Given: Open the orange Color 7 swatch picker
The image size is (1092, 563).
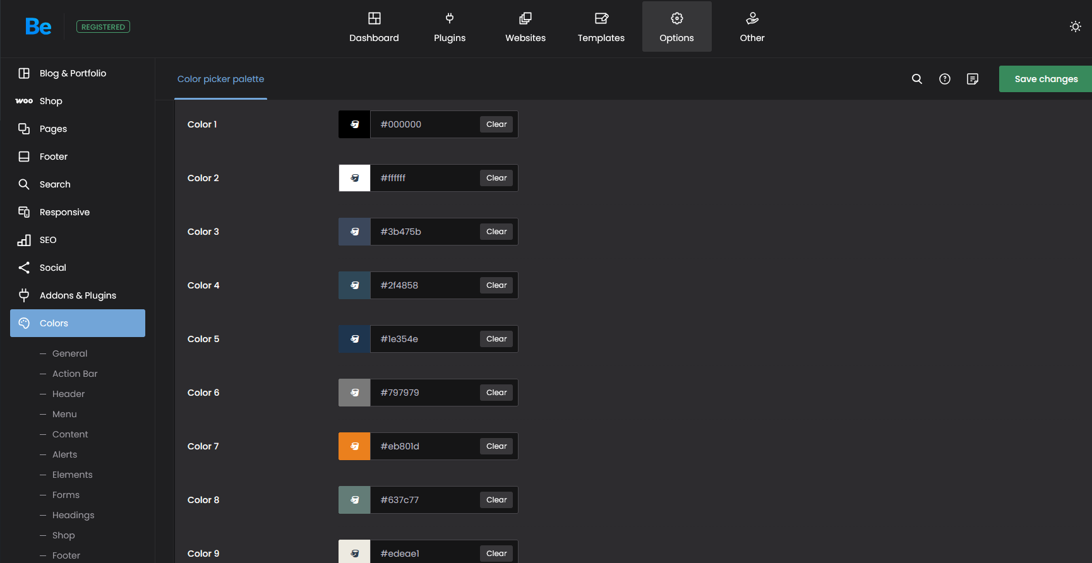Looking at the screenshot, I should (x=354, y=446).
